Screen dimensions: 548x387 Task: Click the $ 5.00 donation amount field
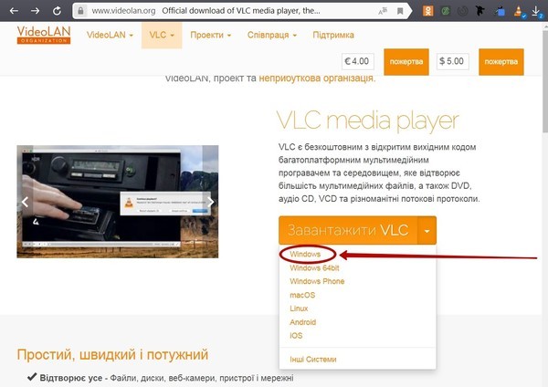point(452,61)
